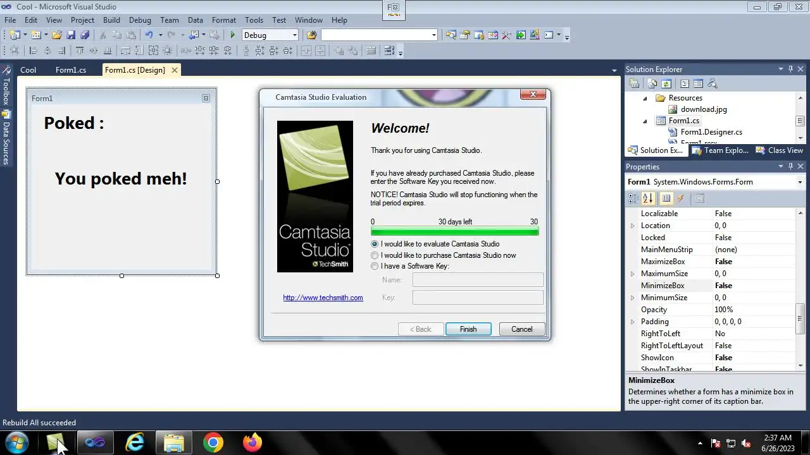Open Solution Explorer toolbar icon
This screenshot has width=810, height=455.
click(x=451, y=35)
